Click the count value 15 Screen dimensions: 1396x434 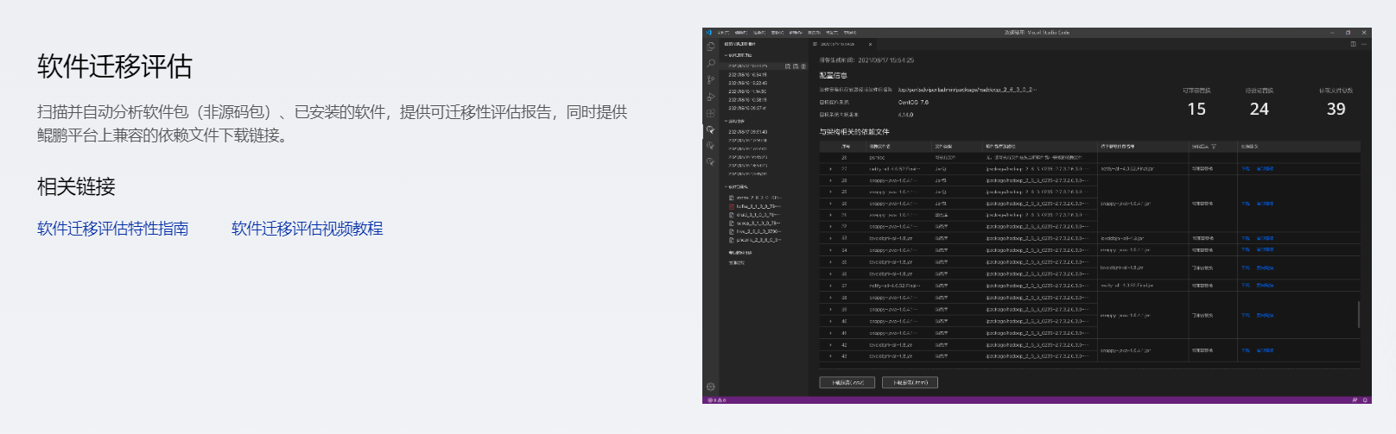coord(1196,110)
